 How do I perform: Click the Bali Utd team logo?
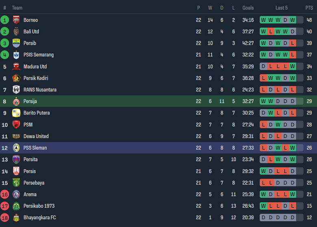16,32
